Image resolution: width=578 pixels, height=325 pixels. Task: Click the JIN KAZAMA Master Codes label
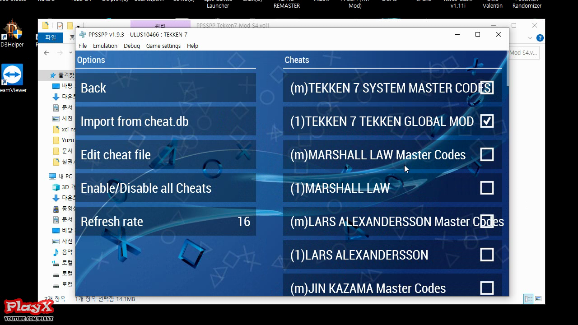tap(368, 288)
